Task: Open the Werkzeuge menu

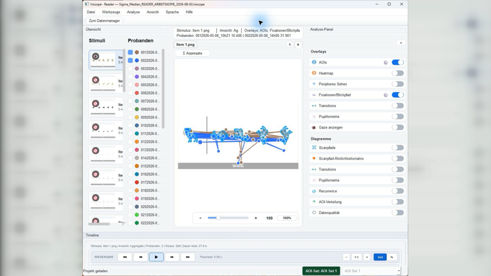Action: click(111, 12)
